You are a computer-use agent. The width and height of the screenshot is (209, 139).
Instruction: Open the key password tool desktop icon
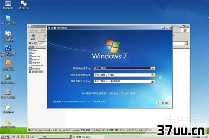8,124
